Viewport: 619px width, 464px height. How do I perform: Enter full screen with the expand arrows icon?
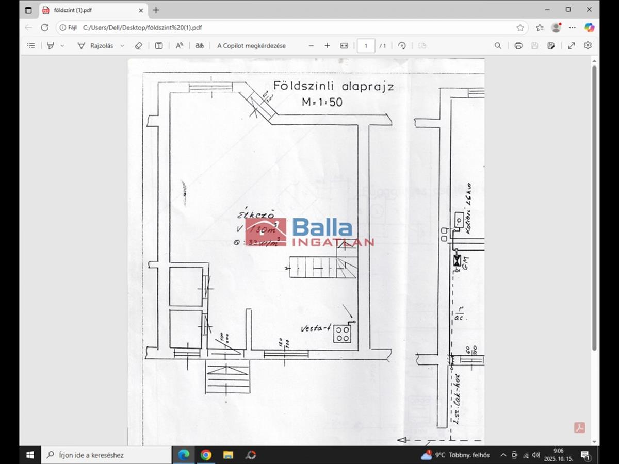pos(572,46)
